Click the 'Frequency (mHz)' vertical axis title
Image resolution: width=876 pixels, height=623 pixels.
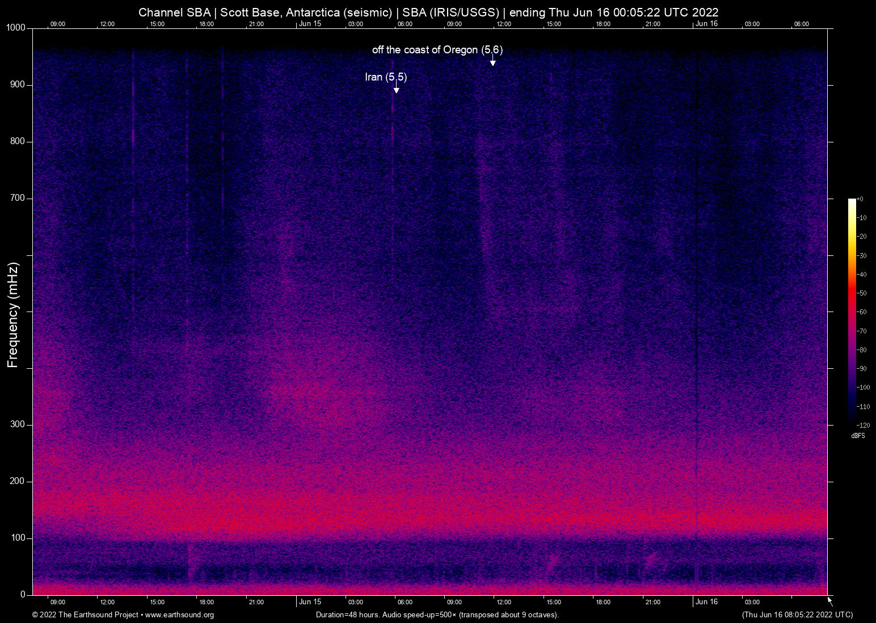tap(13, 315)
